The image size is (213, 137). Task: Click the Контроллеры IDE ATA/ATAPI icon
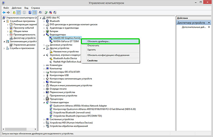coord(47,72)
